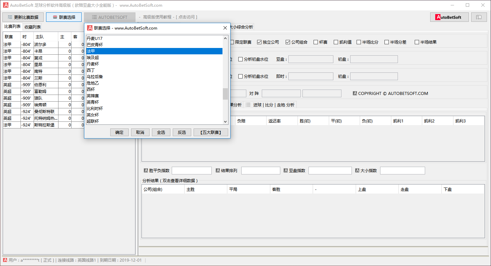Click the 大小指数 input field

403,171
